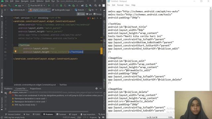The height and width of the screenshot is (119, 212).
Task: Open the App Inspection tool window
Action: click(88, 114)
